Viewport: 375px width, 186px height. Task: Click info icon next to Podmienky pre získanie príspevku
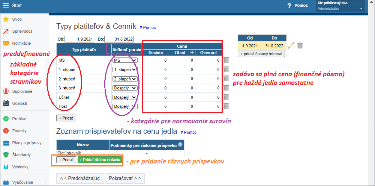180,145
